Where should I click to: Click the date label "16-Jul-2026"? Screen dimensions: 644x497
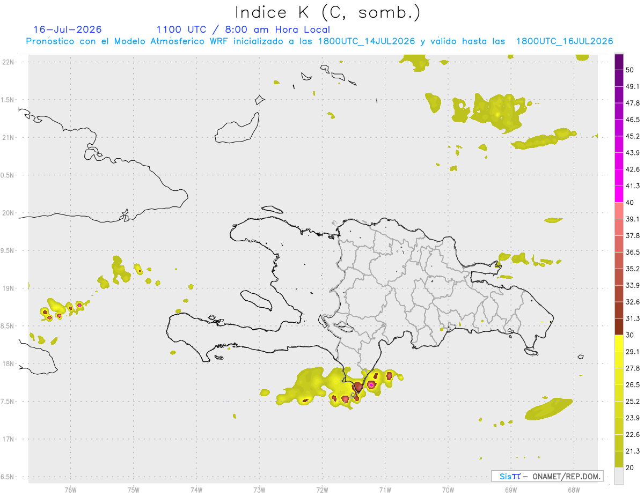point(67,29)
